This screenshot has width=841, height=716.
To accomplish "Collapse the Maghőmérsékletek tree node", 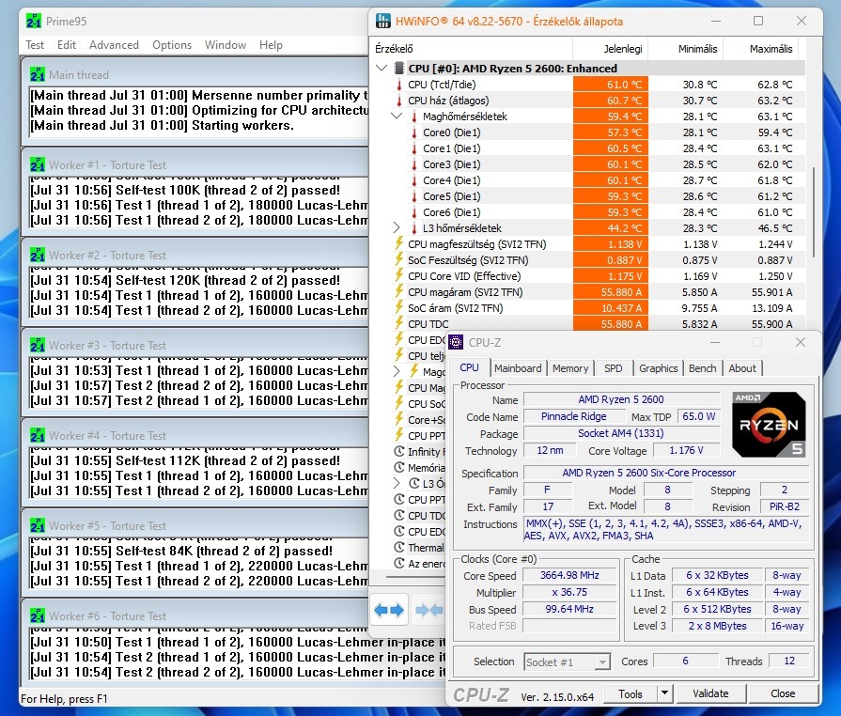I will pyautogui.click(x=397, y=116).
